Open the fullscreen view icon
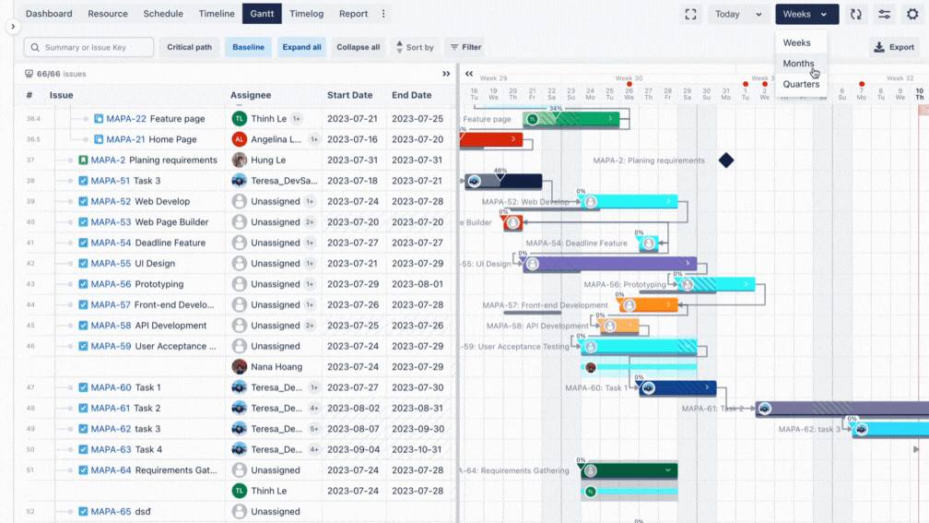The image size is (929, 523). pyautogui.click(x=691, y=14)
